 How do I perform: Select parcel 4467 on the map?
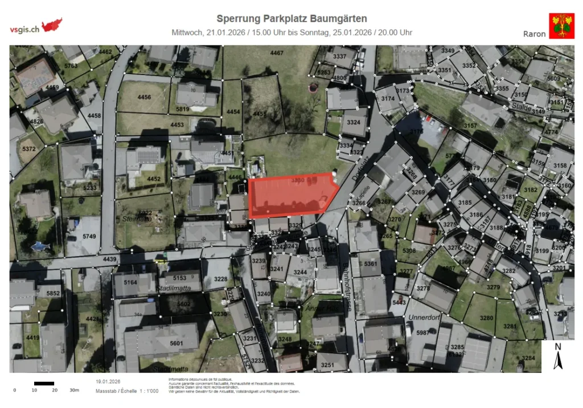pos(277,53)
